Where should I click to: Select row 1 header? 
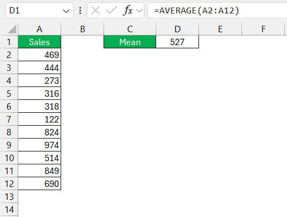pyautogui.click(x=9, y=42)
